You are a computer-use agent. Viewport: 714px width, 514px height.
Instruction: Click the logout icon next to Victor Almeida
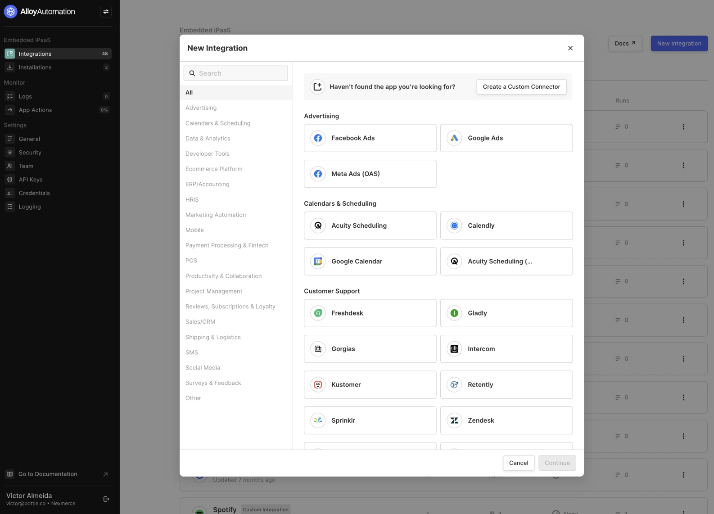tap(106, 499)
